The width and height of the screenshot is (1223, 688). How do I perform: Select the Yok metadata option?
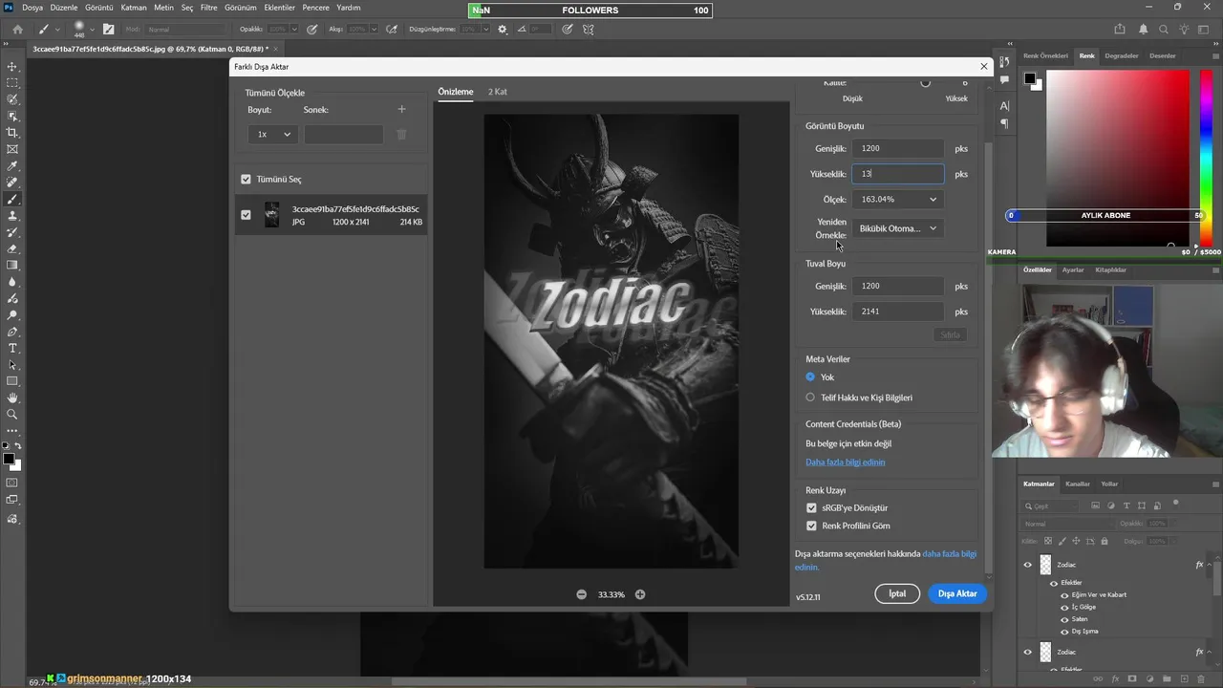tap(810, 377)
